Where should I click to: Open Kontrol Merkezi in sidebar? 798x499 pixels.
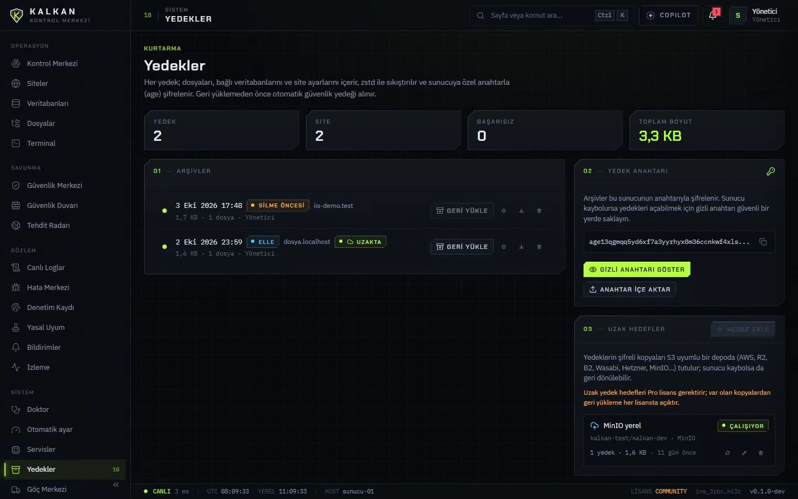[x=65, y=63]
